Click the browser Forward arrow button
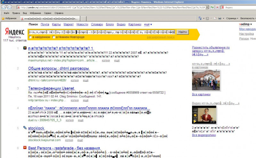 [x=9, y=7]
